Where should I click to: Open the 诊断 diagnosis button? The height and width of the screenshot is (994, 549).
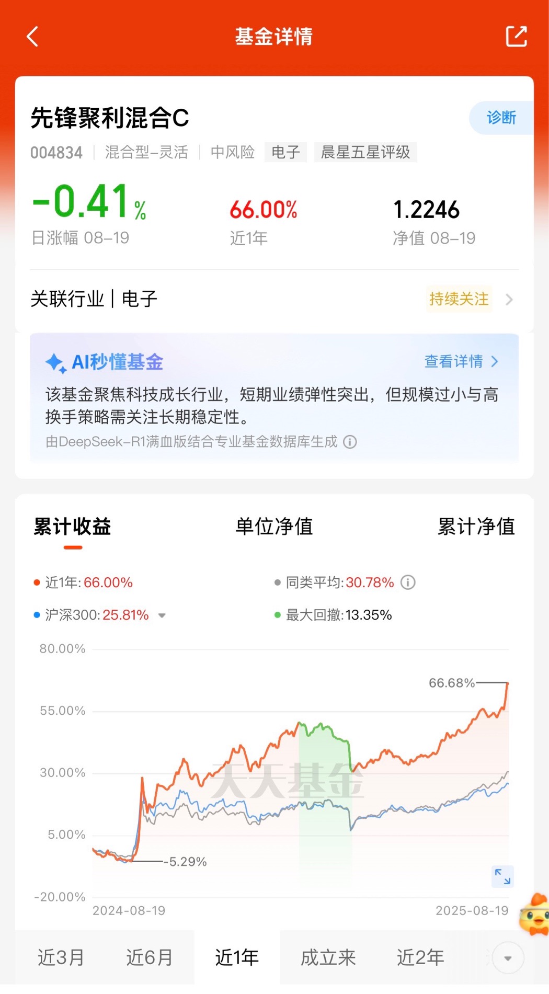(x=501, y=118)
